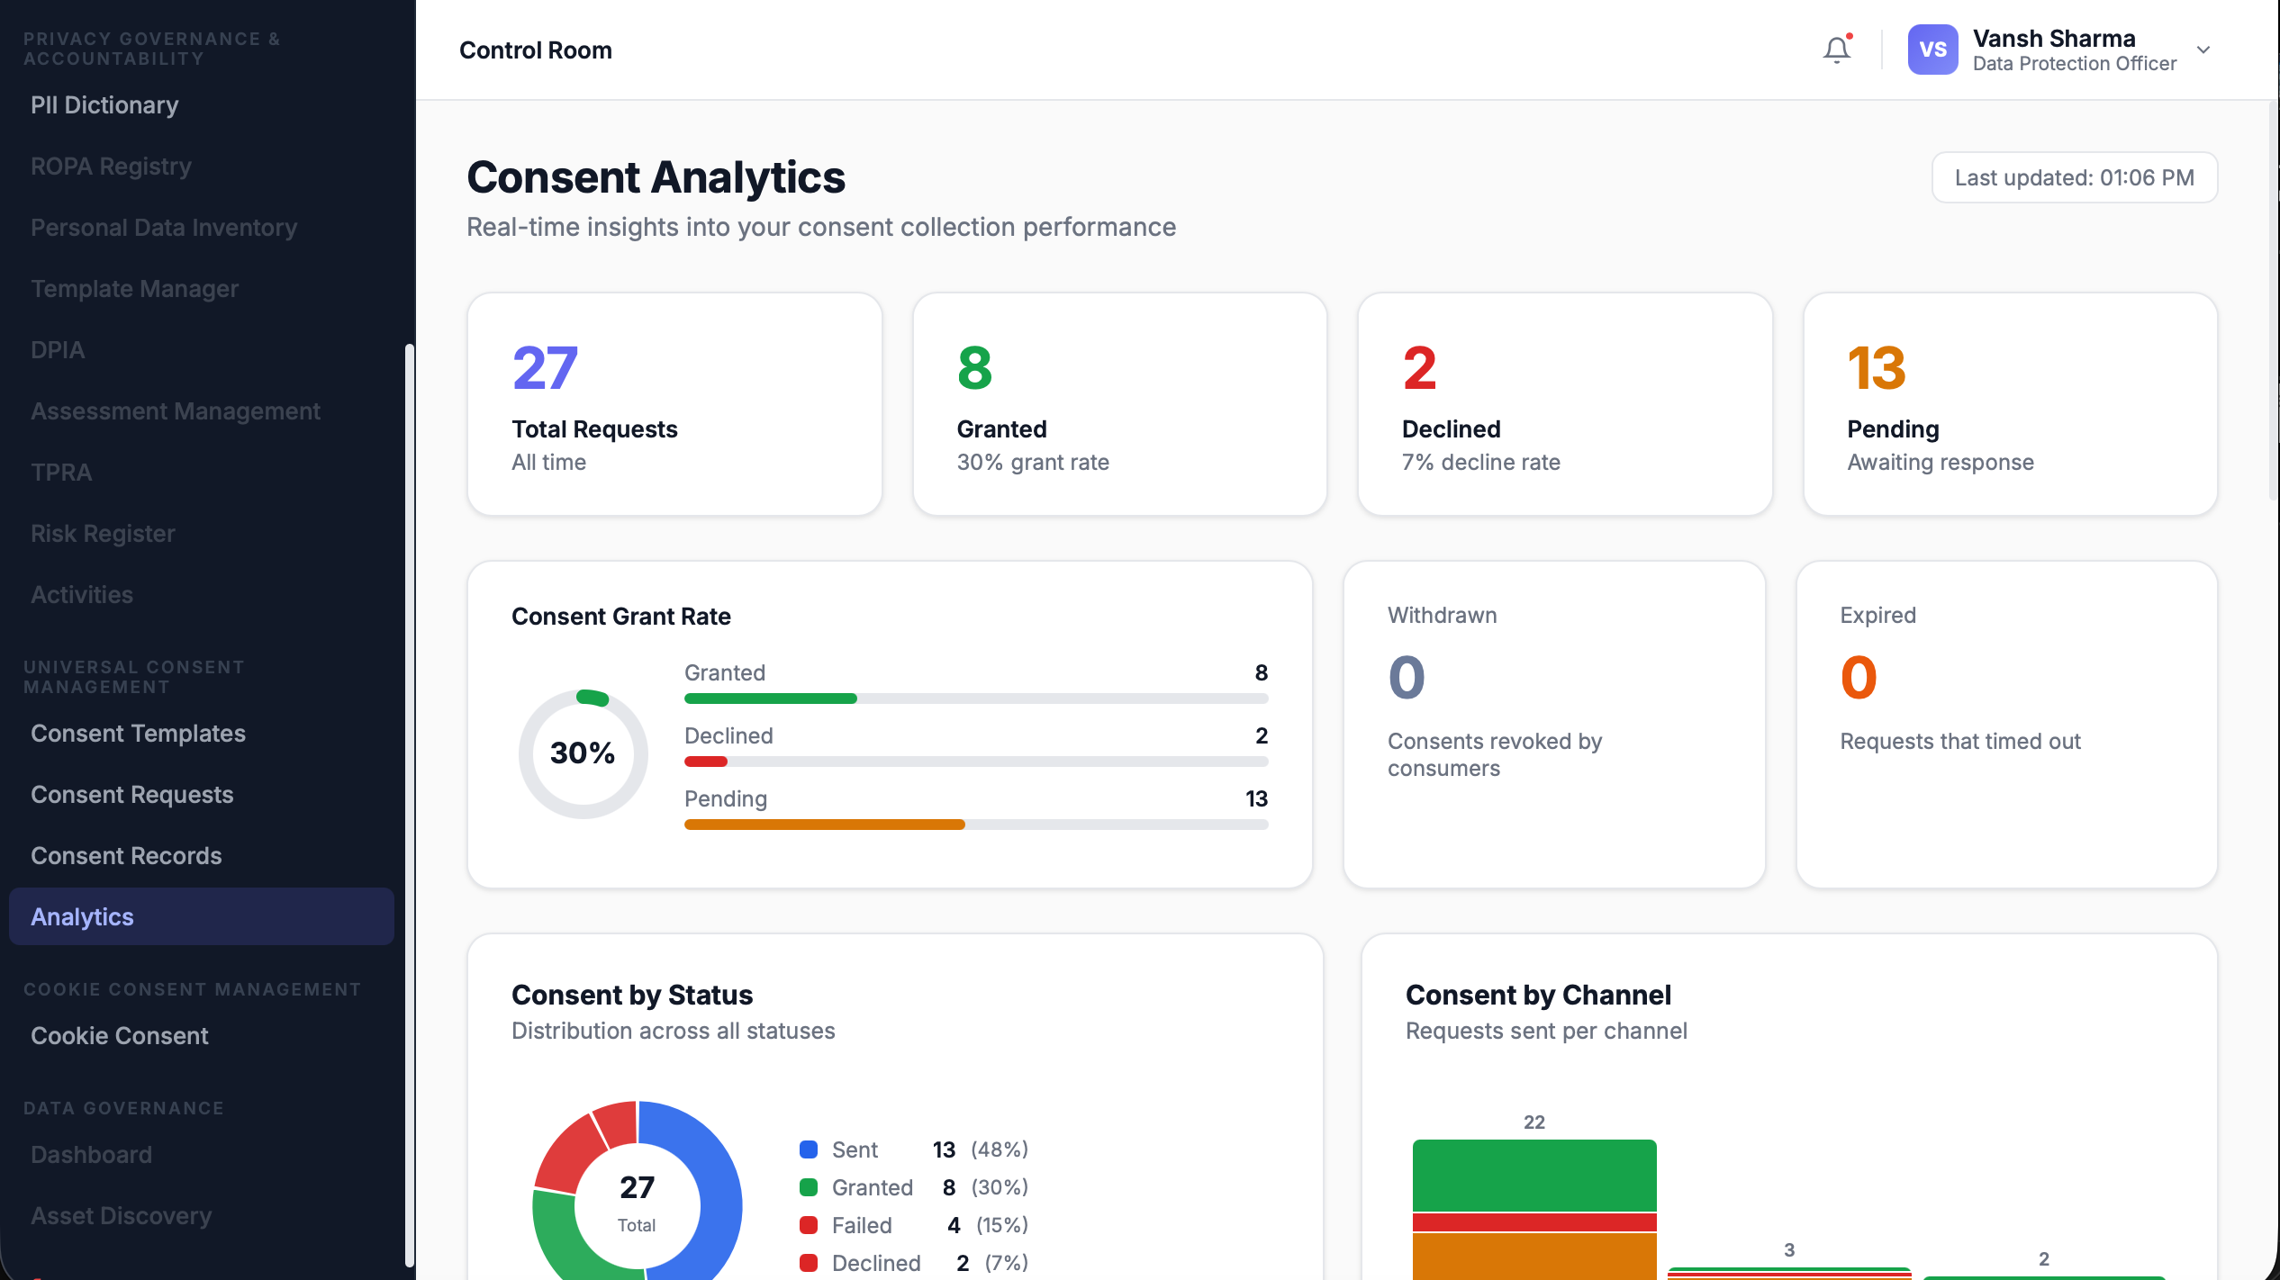Click the red Failed legend swatch
This screenshot has height=1280, width=2280.
809,1225
